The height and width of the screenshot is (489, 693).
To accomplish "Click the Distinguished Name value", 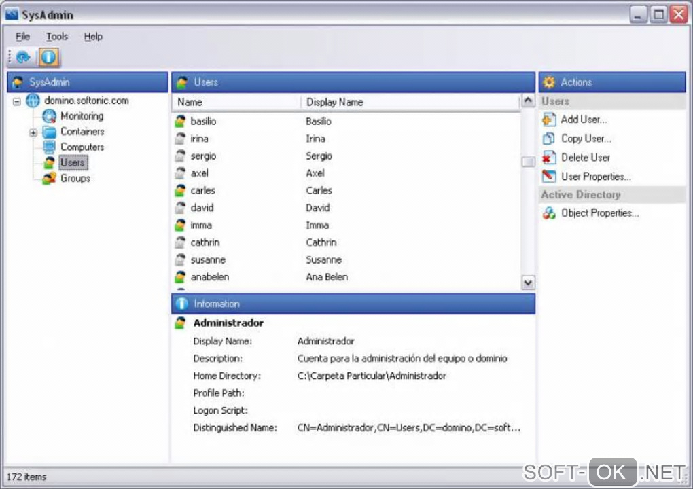I will pyautogui.click(x=409, y=428).
